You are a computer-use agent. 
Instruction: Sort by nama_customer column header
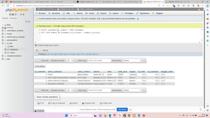pos(55,72)
